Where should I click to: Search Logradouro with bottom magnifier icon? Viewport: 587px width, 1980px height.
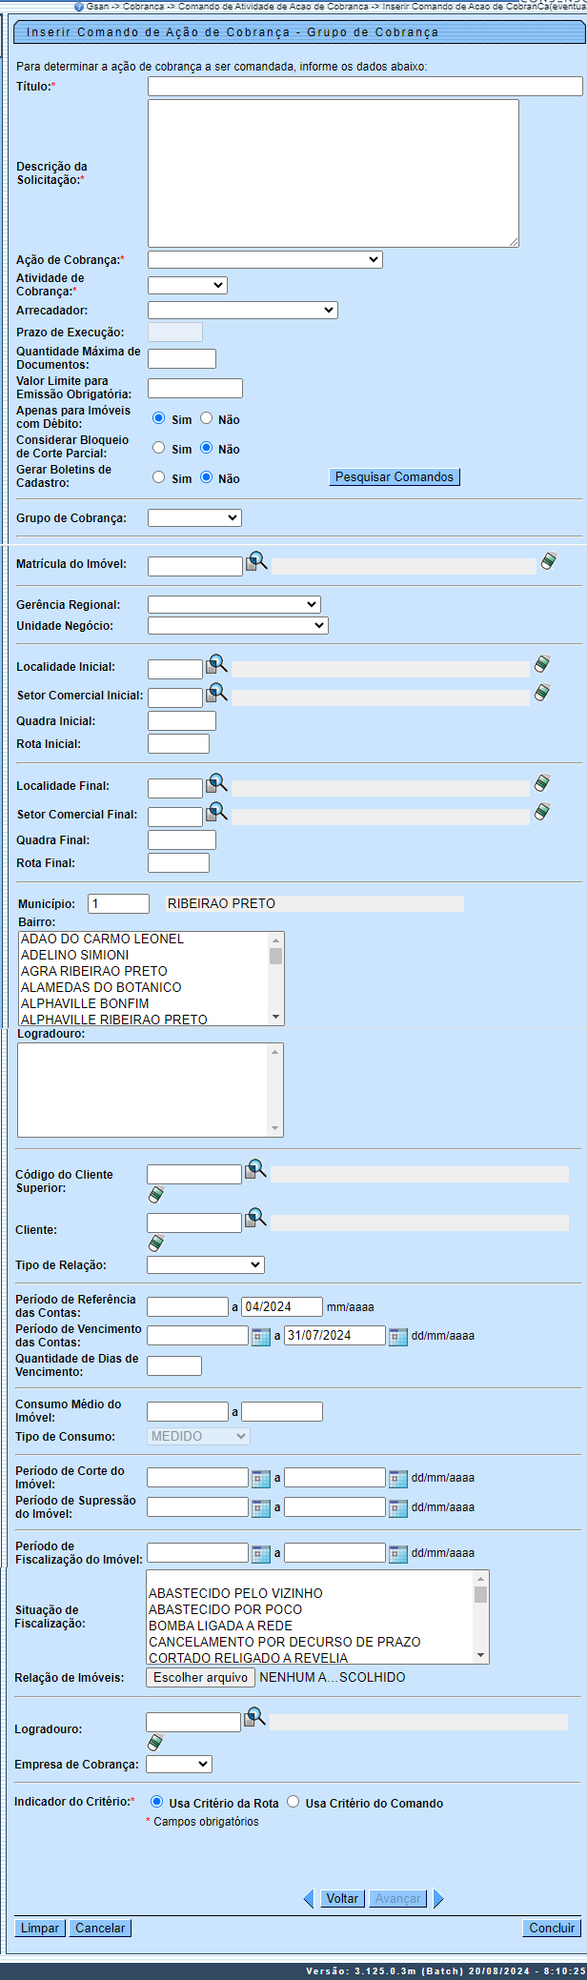click(x=254, y=1718)
